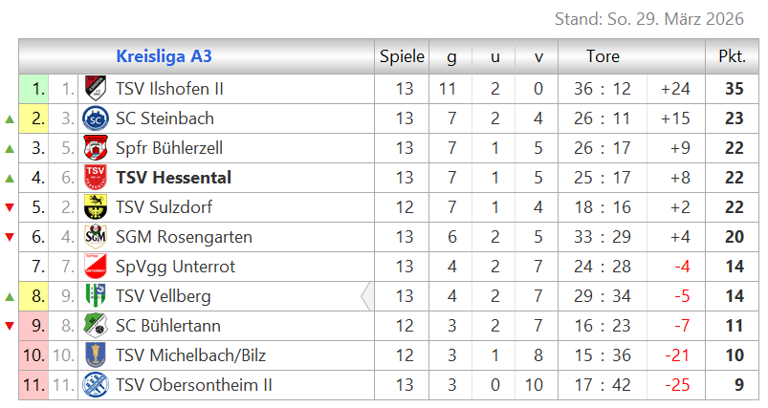Click the green up arrow beside SC Steinbach
Image resolution: width=768 pixels, height=408 pixels.
[10, 119]
